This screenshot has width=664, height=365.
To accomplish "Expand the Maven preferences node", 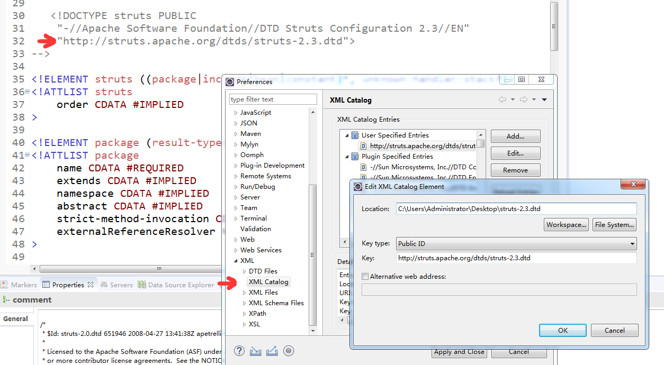I will (236, 134).
